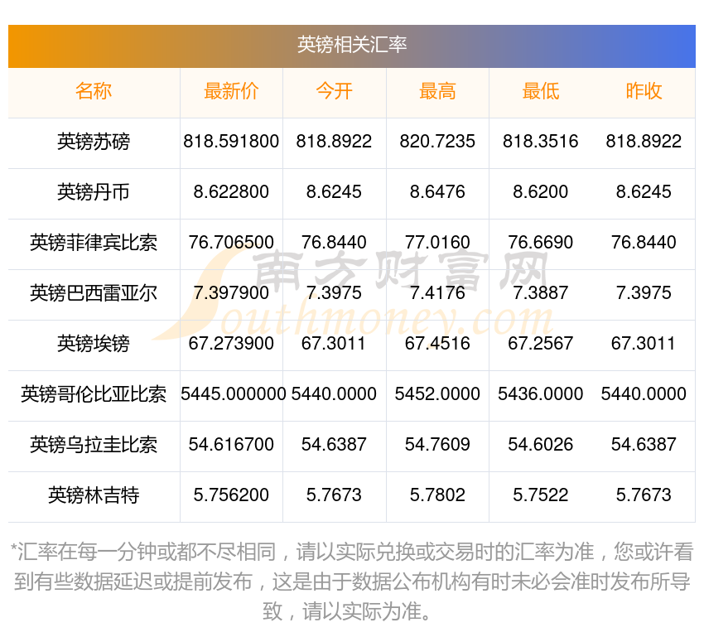Screen dimensions: 704x637
Task: Click the 英镑乌拉圭比索 row name
Action: [x=94, y=445]
